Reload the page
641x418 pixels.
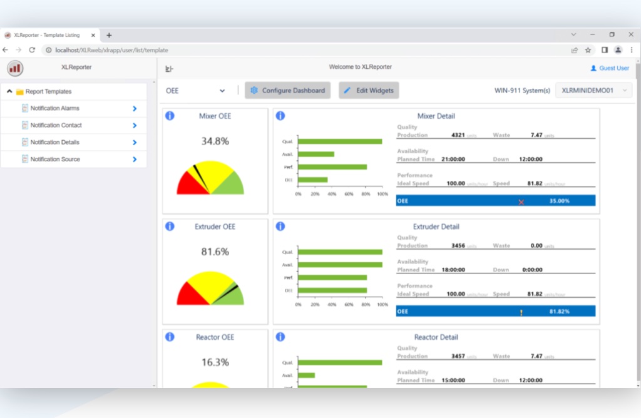[x=32, y=50]
